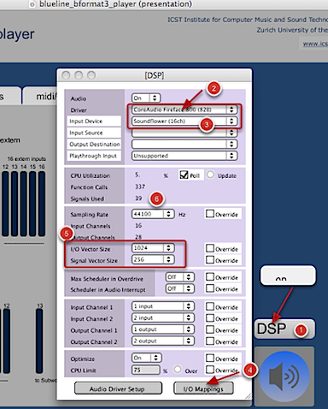
Task: Open the Sampling Rate 44100 dropdown
Action: pyautogui.click(x=153, y=214)
